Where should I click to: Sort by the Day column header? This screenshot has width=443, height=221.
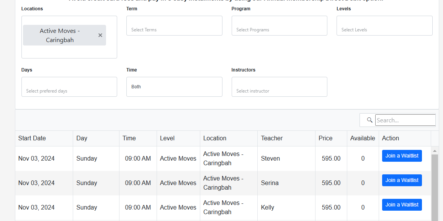(96, 138)
